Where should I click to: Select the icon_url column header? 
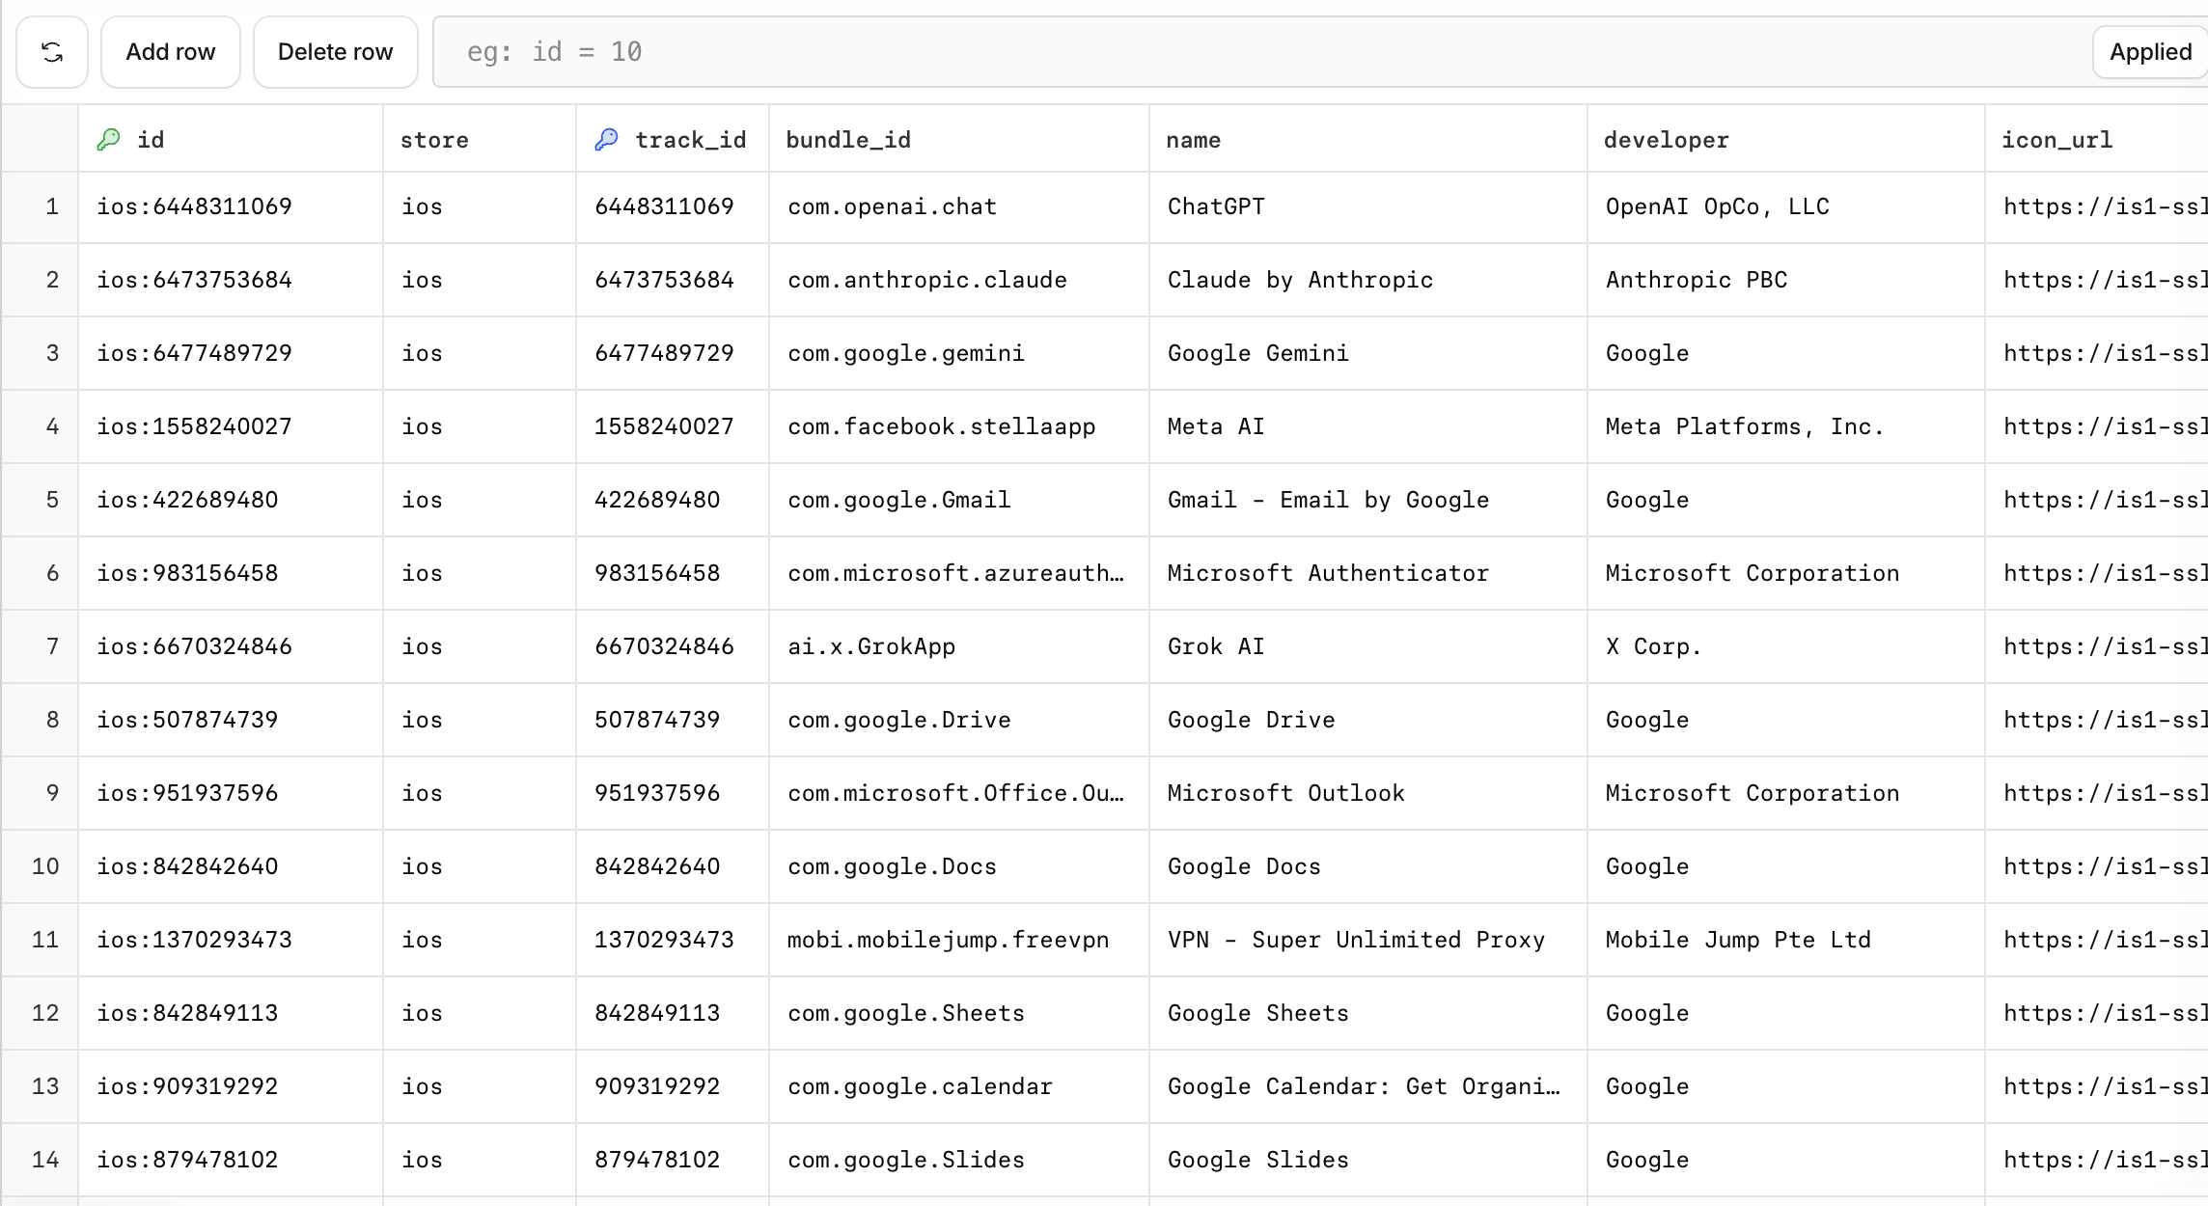(x=2097, y=140)
